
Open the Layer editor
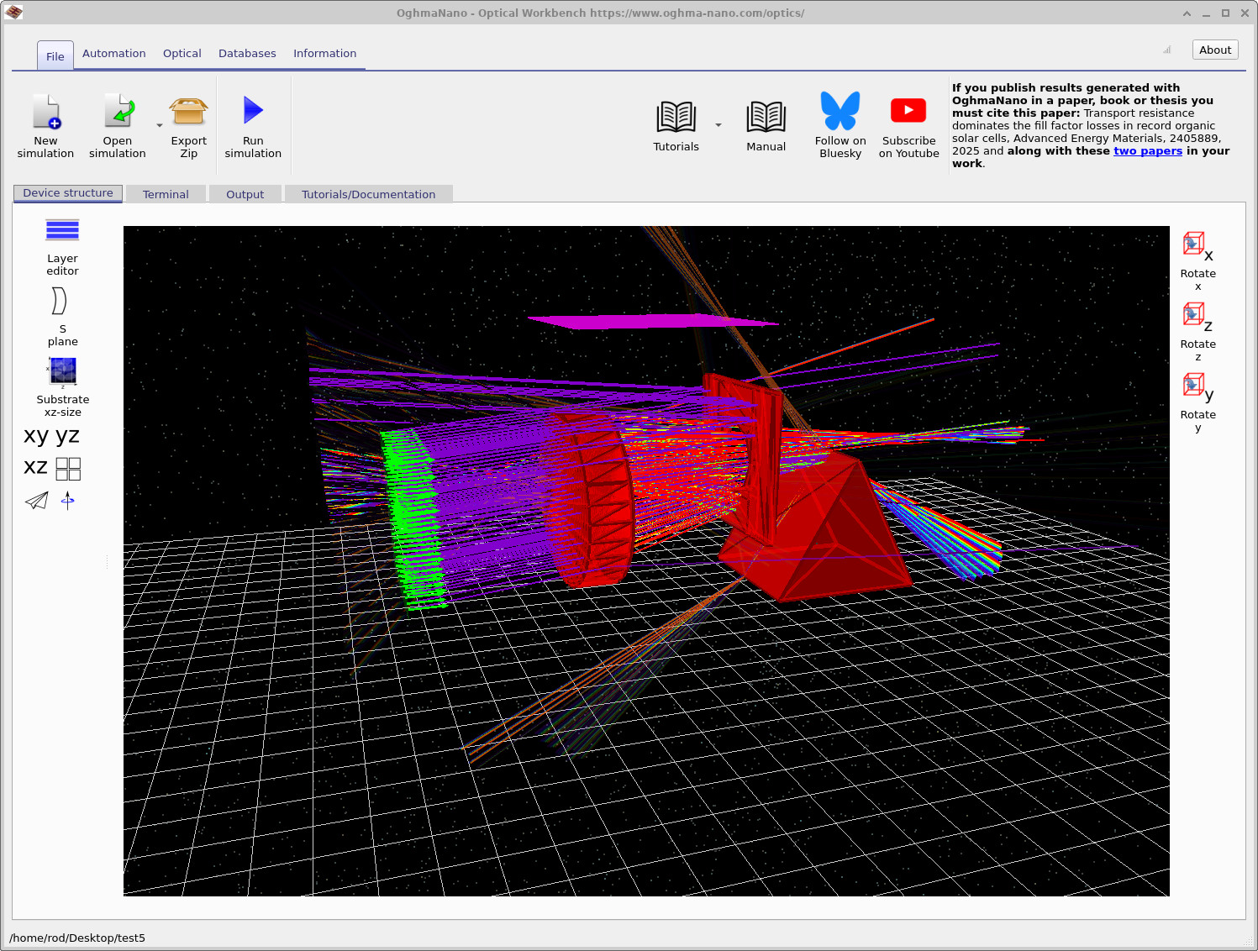(62, 231)
